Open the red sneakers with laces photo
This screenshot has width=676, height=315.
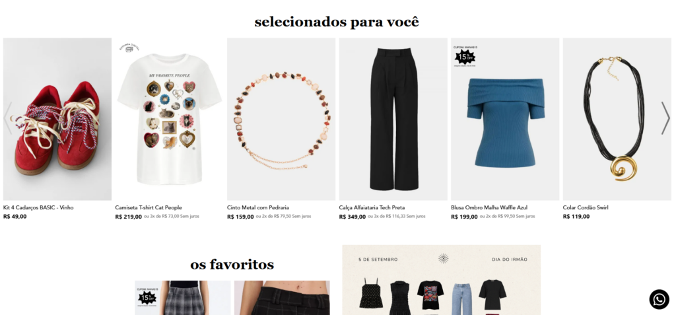(x=57, y=119)
